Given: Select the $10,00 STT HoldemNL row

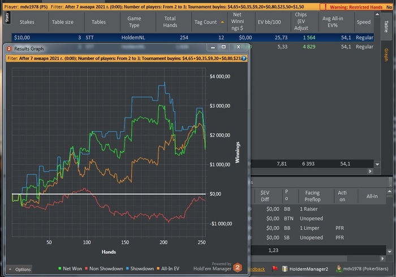Looking at the screenshot, I should pyautogui.click(x=193, y=38).
